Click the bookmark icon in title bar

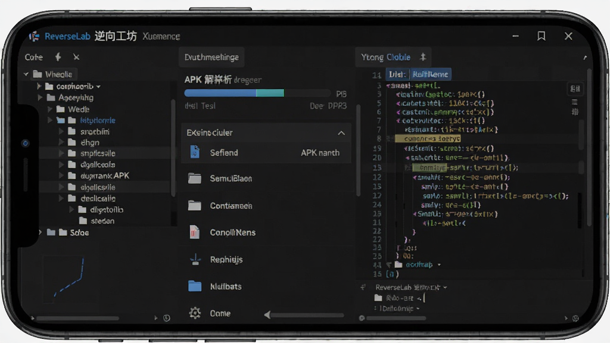click(541, 36)
